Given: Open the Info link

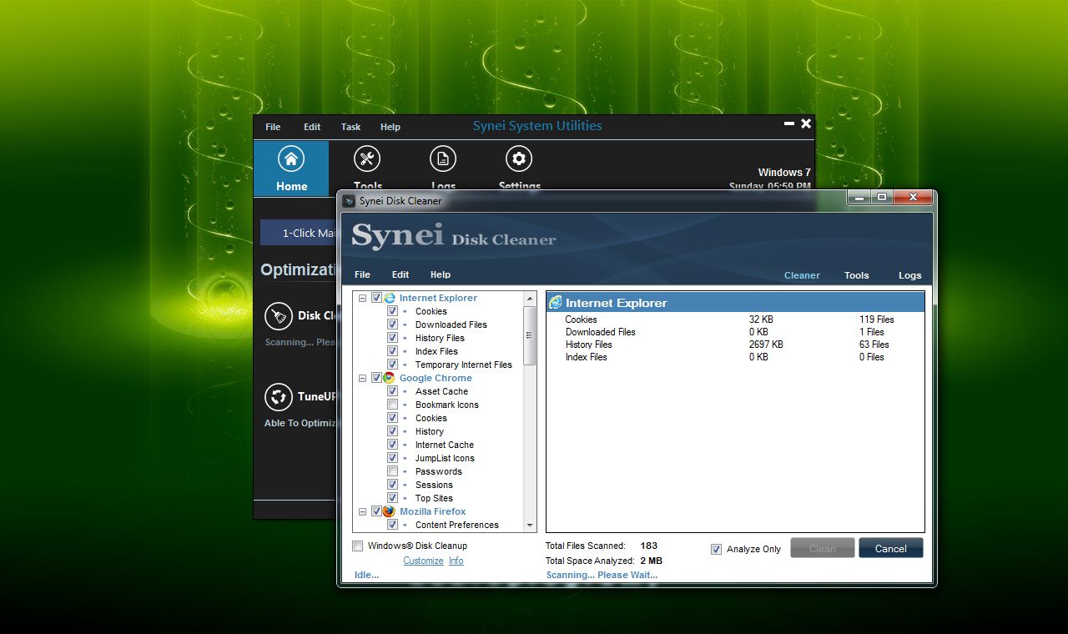Looking at the screenshot, I should (x=456, y=561).
